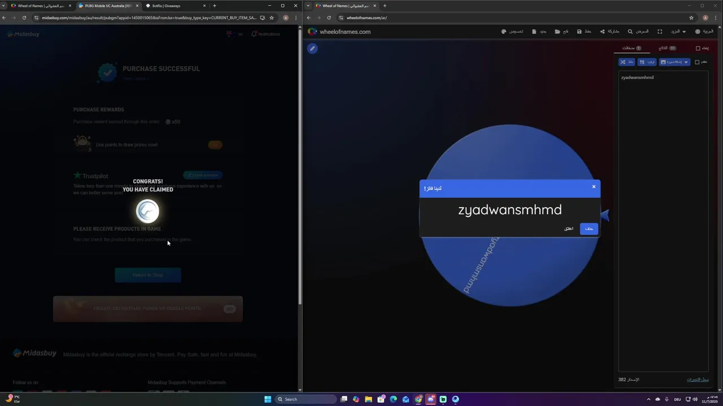Expand the Add image dropdown arrow
Viewport: 723px width, 406px height.
[x=686, y=62]
